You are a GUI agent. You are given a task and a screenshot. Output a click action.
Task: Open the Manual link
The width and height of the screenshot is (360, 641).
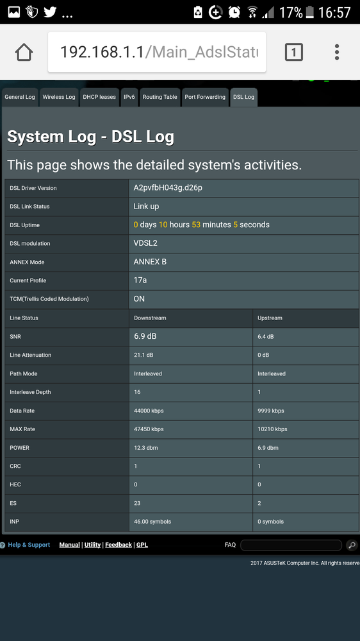(x=69, y=545)
